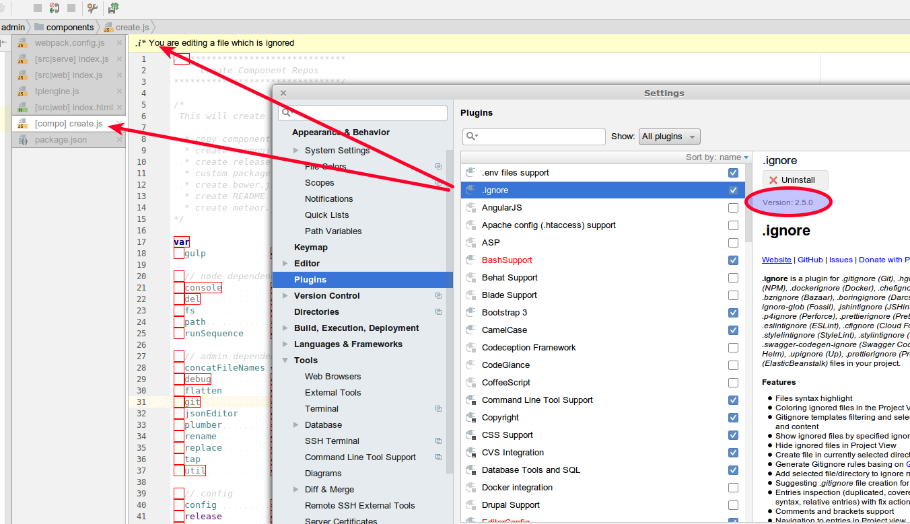
Task: Click the save memory chip toolbar icon
Action: coord(114,8)
